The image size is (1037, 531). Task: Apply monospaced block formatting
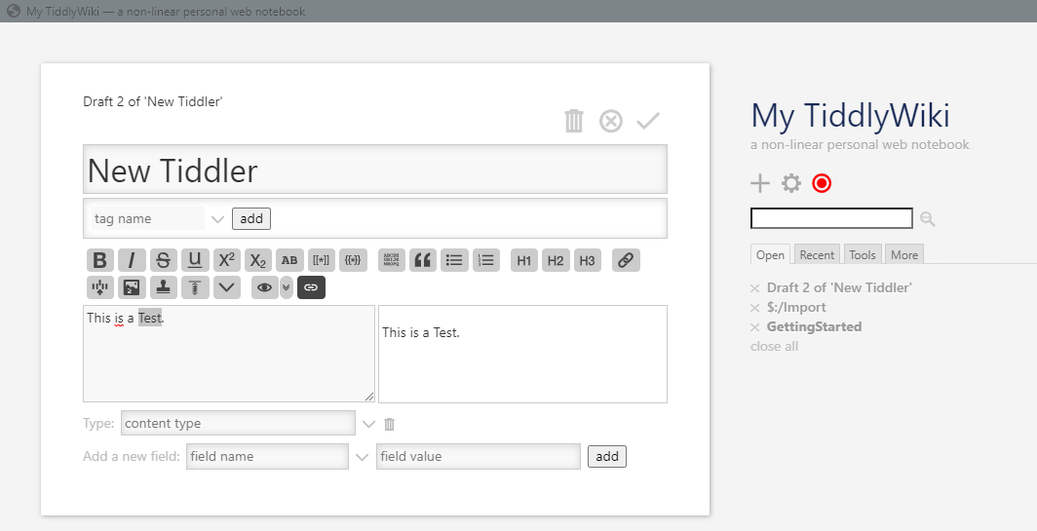pyautogui.click(x=392, y=260)
